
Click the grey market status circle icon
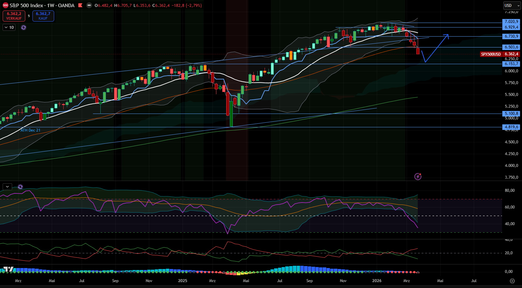pos(89,6)
